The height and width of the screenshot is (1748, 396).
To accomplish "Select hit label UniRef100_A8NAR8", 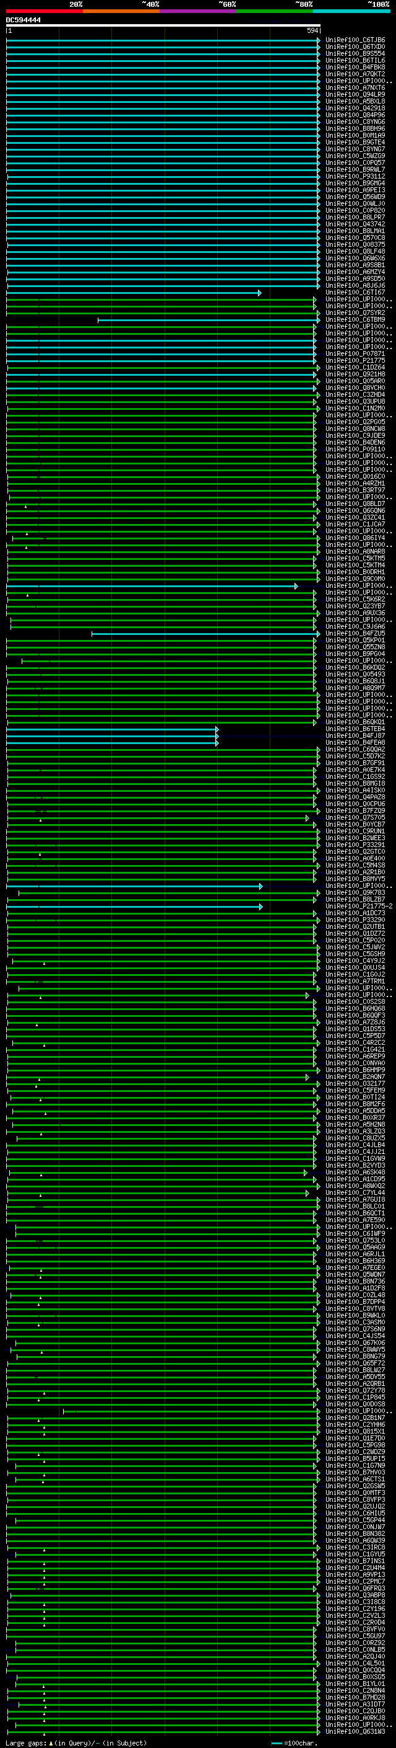I will tap(355, 552).
